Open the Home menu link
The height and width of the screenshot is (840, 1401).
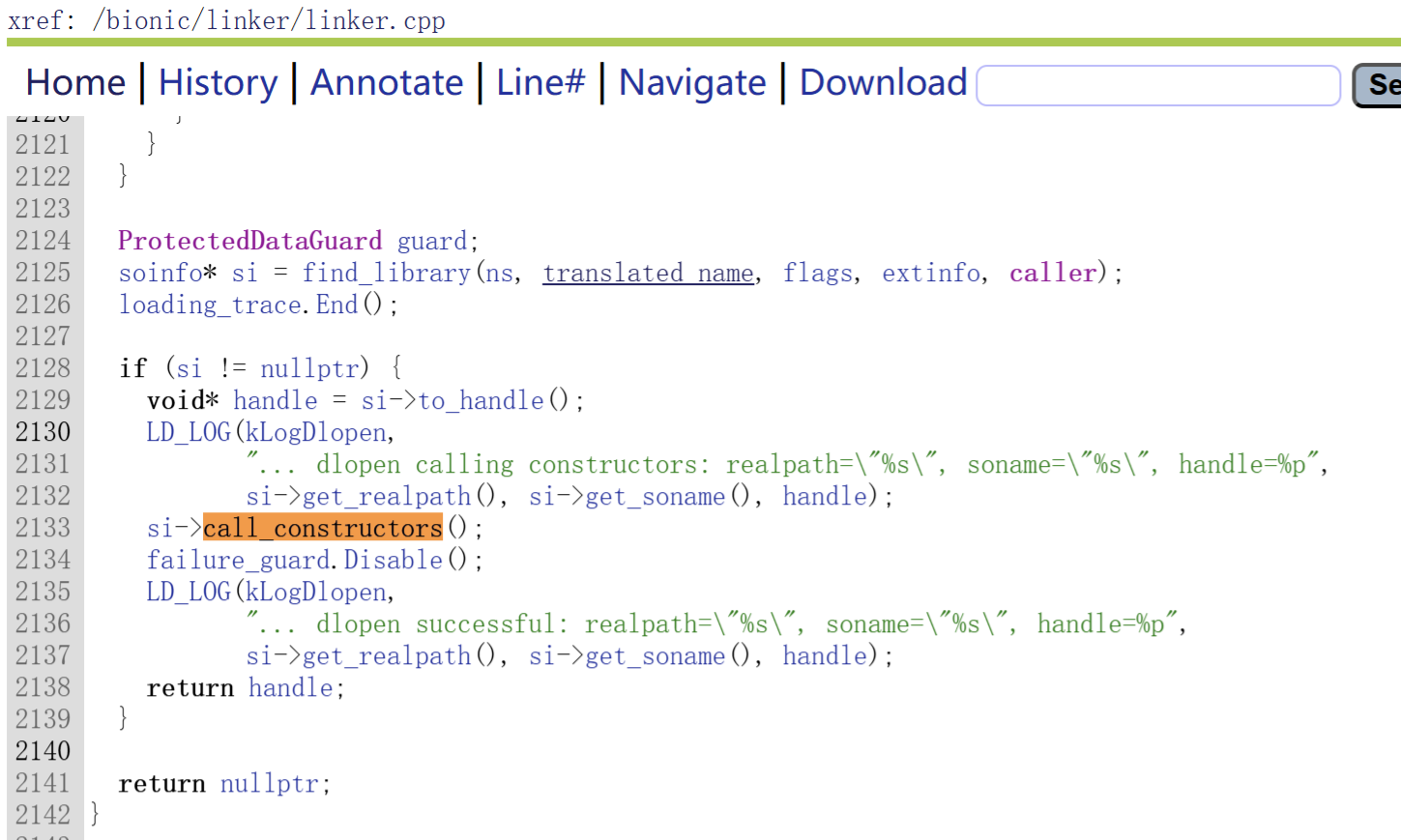(x=75, y=83)
